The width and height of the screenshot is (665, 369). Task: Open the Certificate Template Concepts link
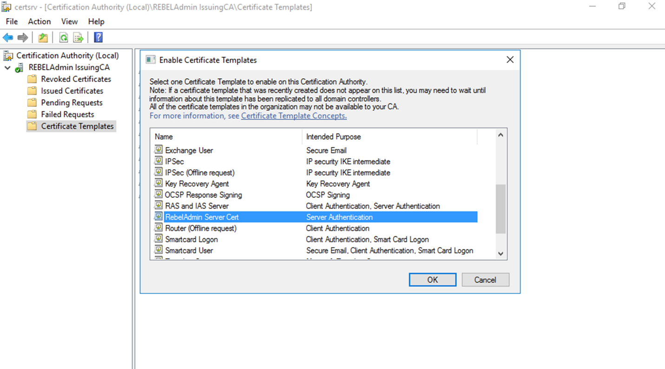[294, 116]
